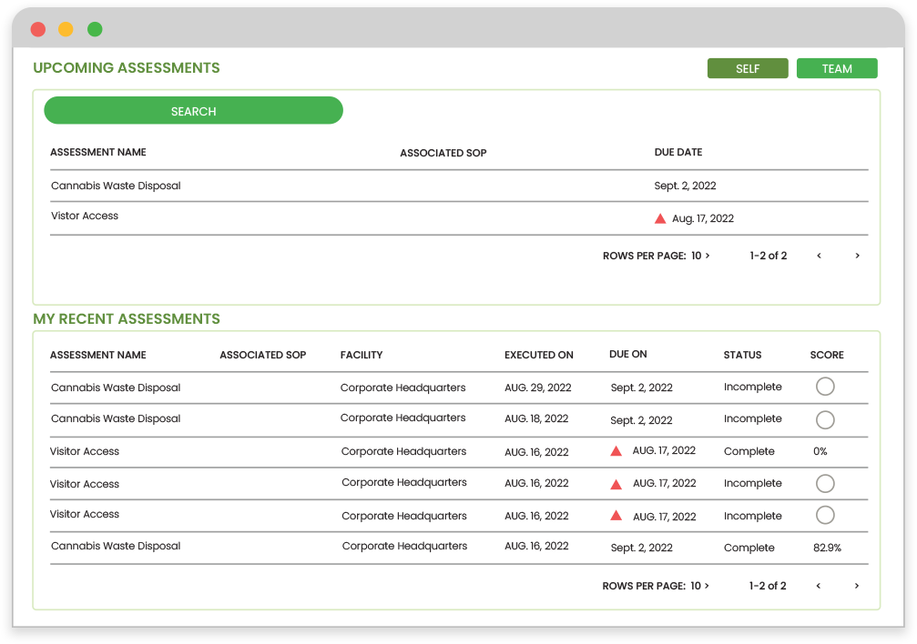Sort upcoming table by ASSOCIATED SOP header
917x644 pixels.
[x=443, y=153]
